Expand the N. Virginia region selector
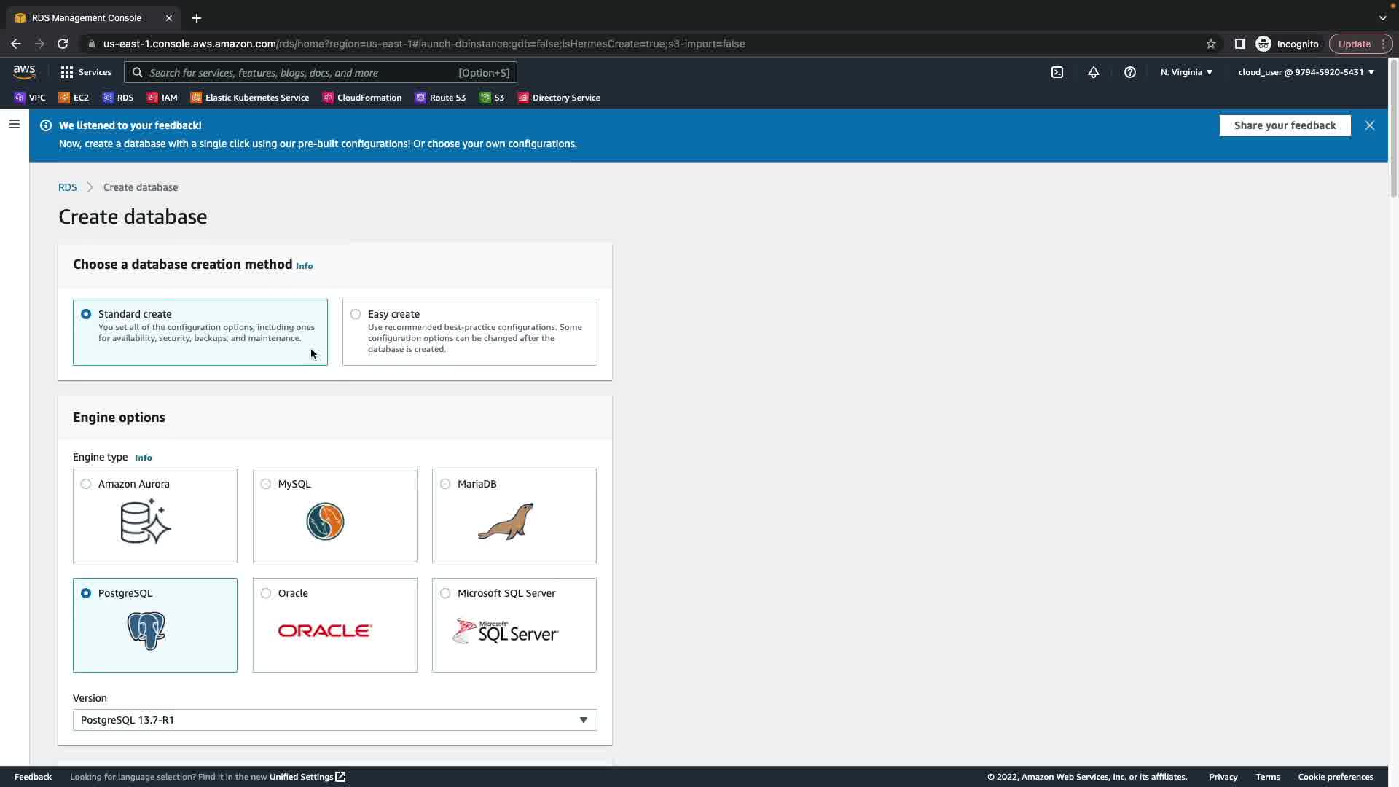The image size is (1399, 787). tap(1186, 72)
